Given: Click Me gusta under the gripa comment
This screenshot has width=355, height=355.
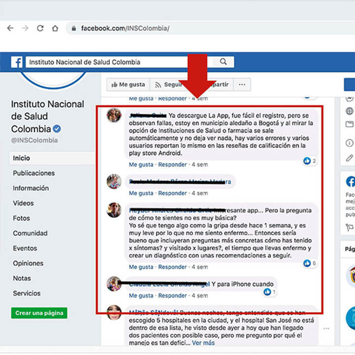Looking at the screenshot, I should (141, 267).
